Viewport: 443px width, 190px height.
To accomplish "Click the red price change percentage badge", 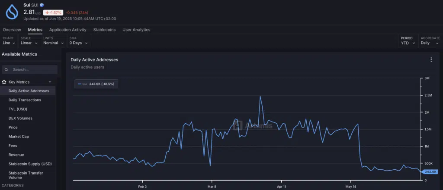I will coord(53,12).
